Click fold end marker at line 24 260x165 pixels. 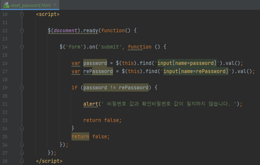click(22, 128)
